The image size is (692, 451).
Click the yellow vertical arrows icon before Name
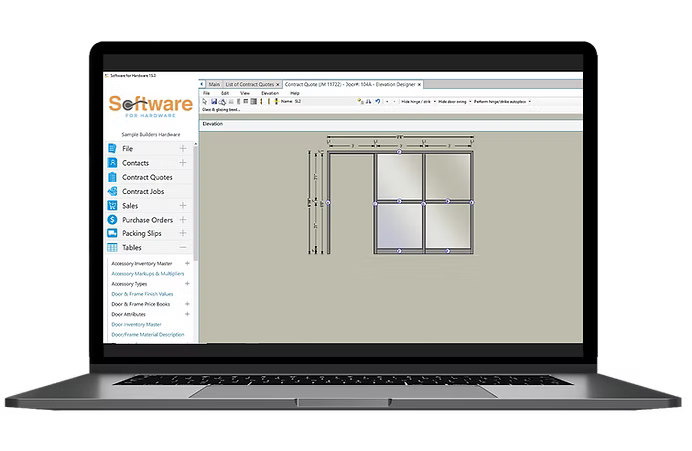click(276, 102)
